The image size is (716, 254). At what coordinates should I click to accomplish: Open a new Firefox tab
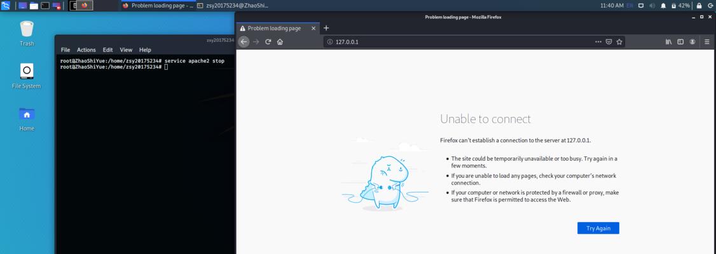point(326,29)
